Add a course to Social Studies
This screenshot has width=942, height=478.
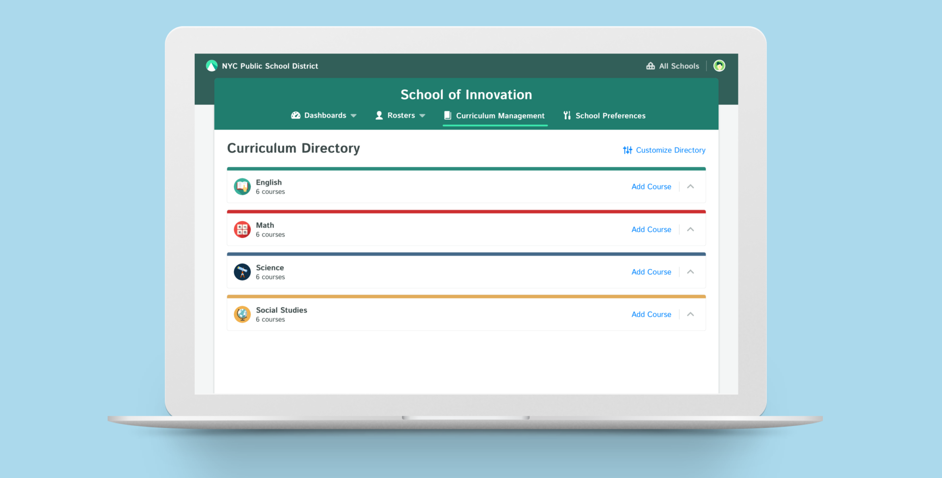[x=651, y=314]
